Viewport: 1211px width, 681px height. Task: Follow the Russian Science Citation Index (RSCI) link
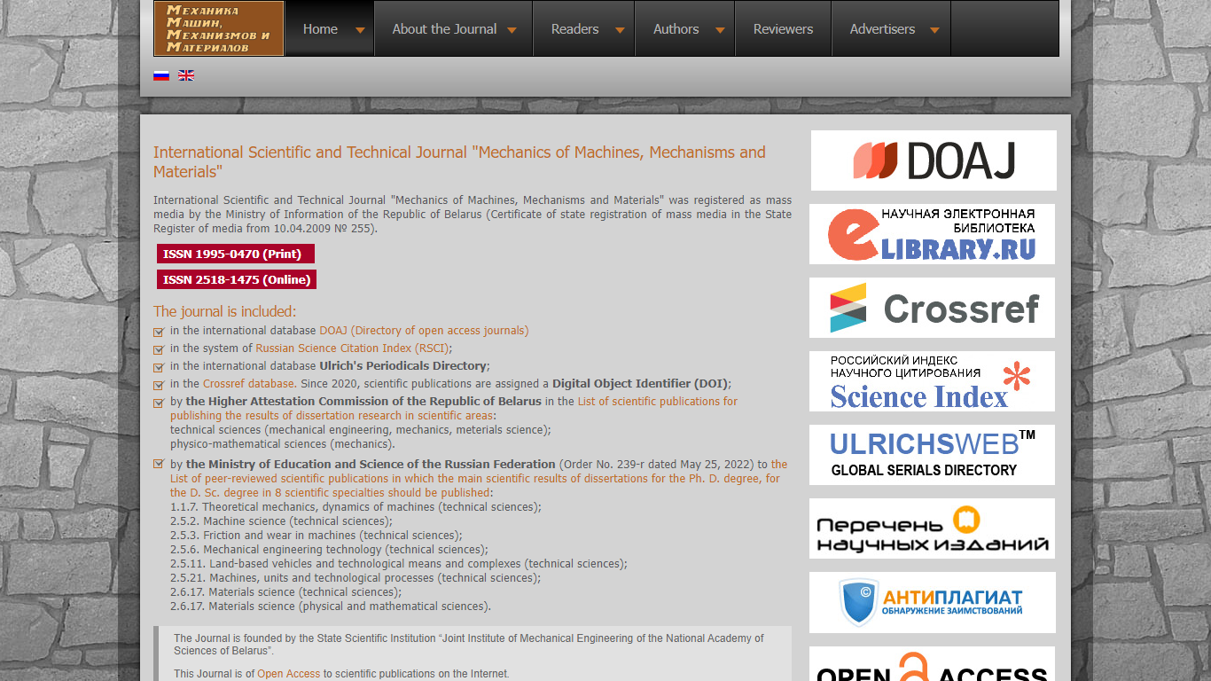352,348
